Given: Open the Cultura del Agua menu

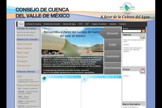Looking at the screenshot, I should [x=69, y=24].
